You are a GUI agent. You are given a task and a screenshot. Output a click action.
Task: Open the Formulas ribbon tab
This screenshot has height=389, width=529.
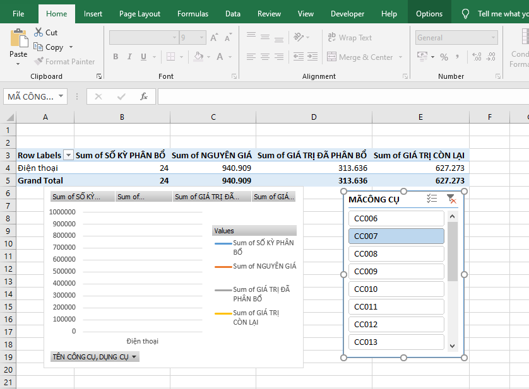193,14
